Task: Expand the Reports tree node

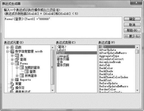Action: pyautogui.click(x=12, y=80)
